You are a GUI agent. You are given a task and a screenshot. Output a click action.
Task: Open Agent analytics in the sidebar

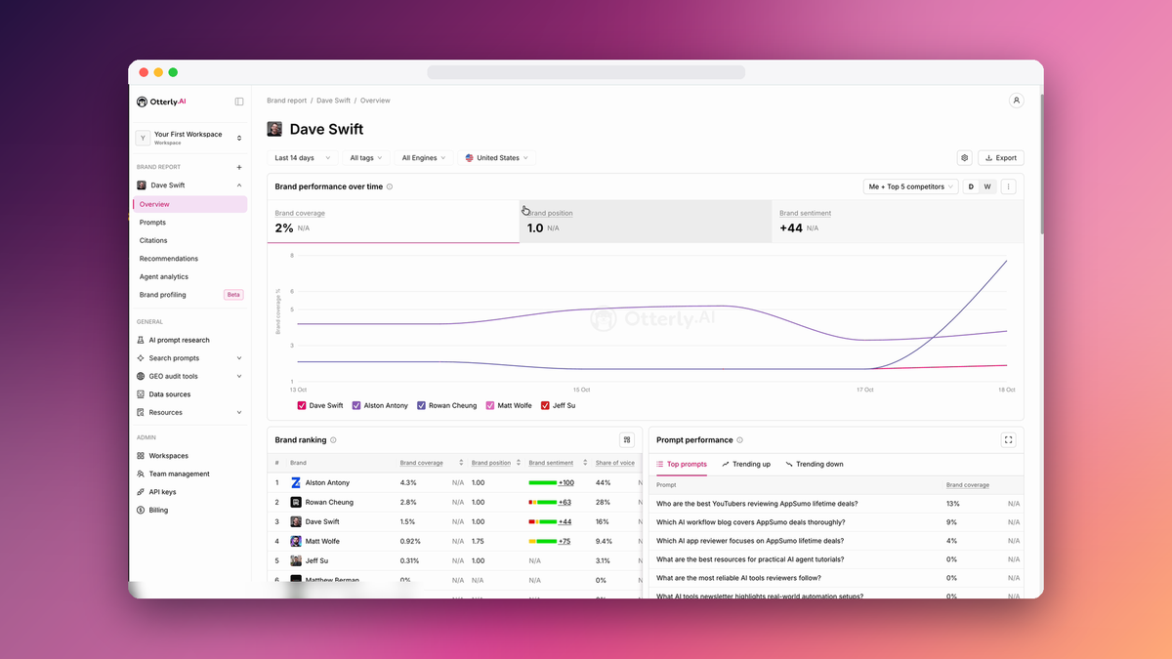click(x=164, y=276)
